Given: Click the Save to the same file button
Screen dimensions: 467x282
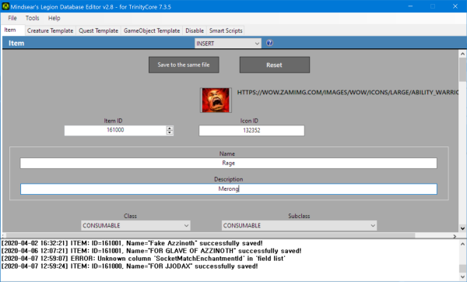Looking at the screenshot, I should pos(184,65).
